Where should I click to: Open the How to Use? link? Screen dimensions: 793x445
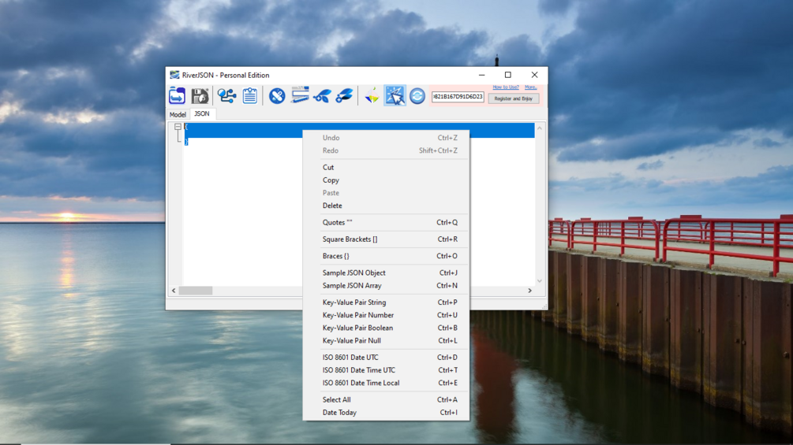pos(506,87)
